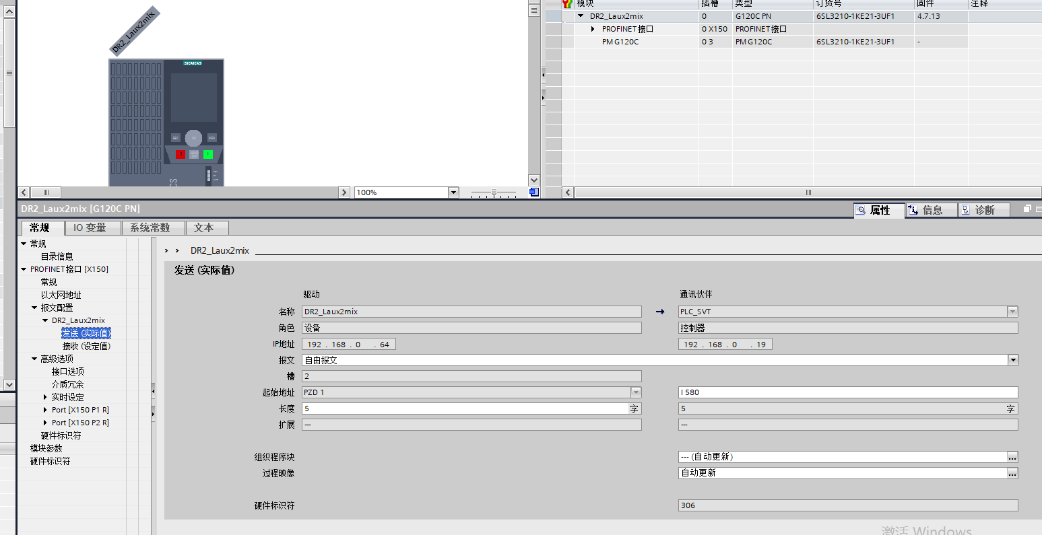Click the partner IP address 192.168.0.19
The image size is (1042, 535).
tap(725, 344)
